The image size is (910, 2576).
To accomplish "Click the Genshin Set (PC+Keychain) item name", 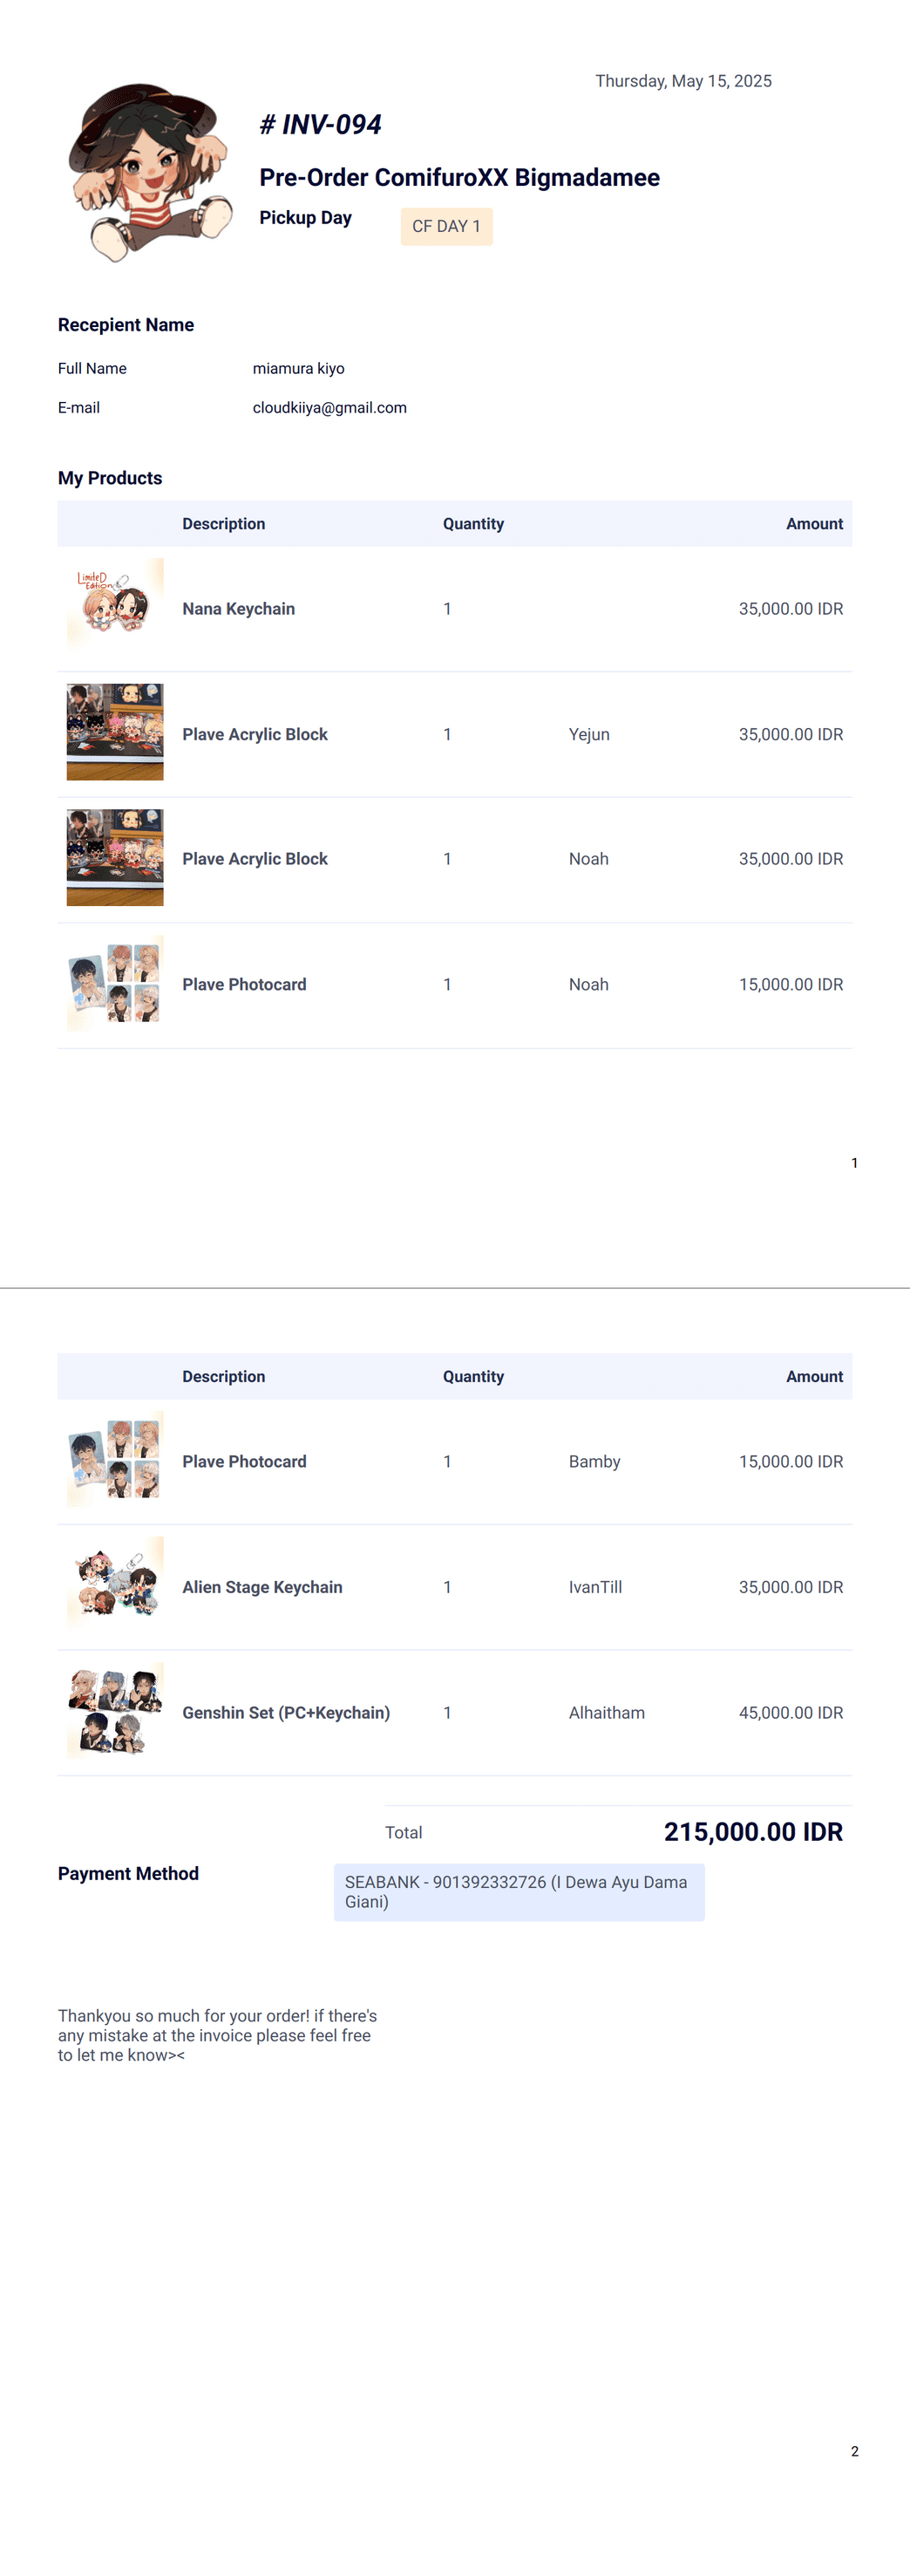I will coord(286,1713).
